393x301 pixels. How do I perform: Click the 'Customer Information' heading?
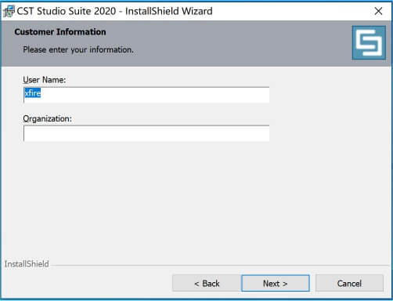coord(60,32)
